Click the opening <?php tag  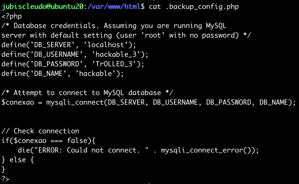[x=12, y=16]
